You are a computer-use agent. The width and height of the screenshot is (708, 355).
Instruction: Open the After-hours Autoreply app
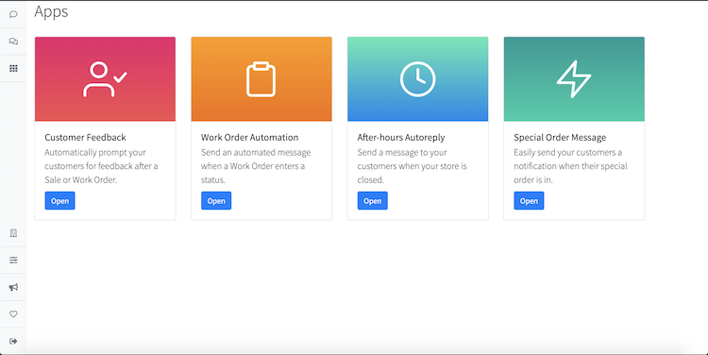coord(373,200)
